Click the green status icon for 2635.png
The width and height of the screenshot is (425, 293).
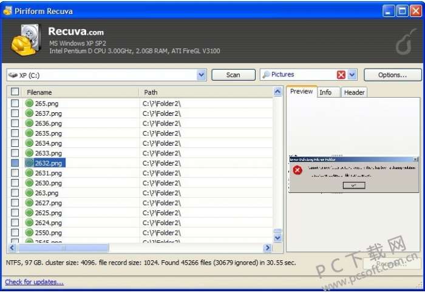click(x=29, y=133)
